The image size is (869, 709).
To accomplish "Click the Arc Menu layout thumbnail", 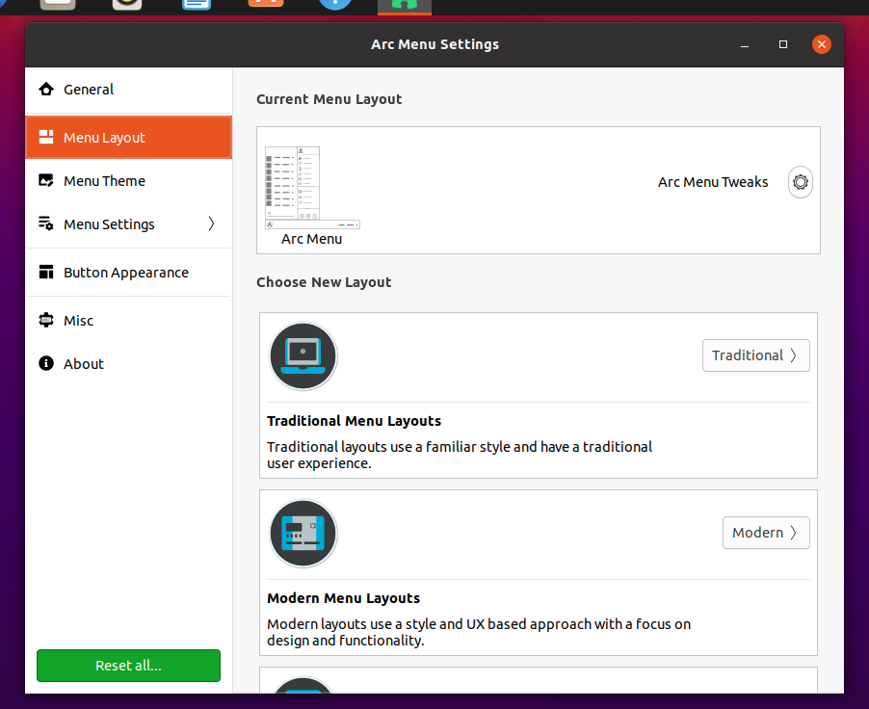I will click(312, 188).
